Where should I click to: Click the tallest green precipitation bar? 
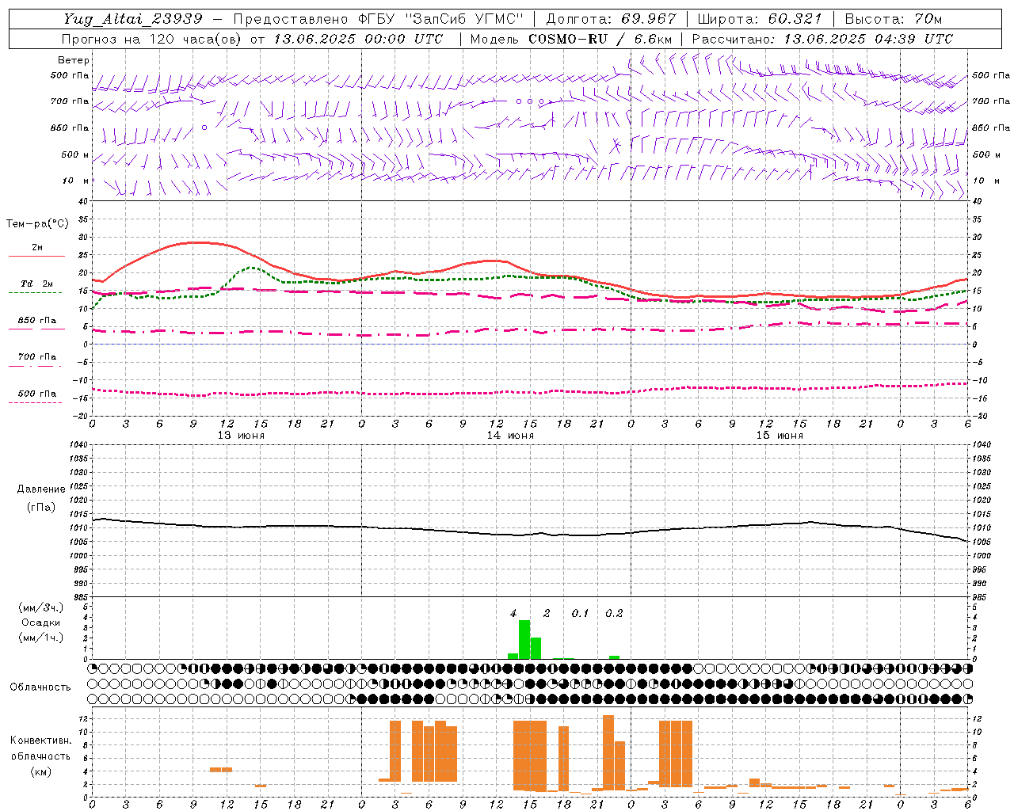point(524,639)
